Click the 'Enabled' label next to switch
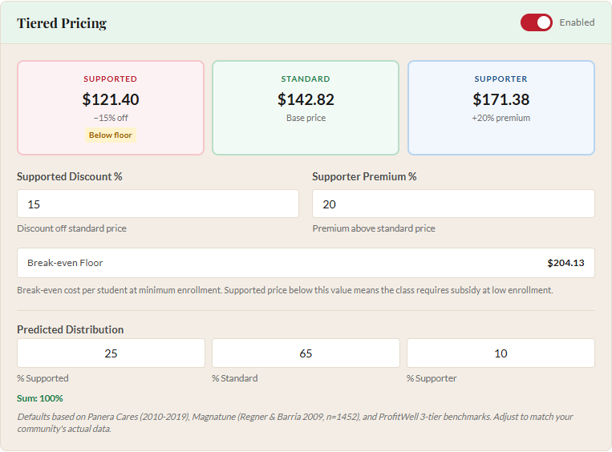This screenshot has width=612, height=452. [577, 22]
